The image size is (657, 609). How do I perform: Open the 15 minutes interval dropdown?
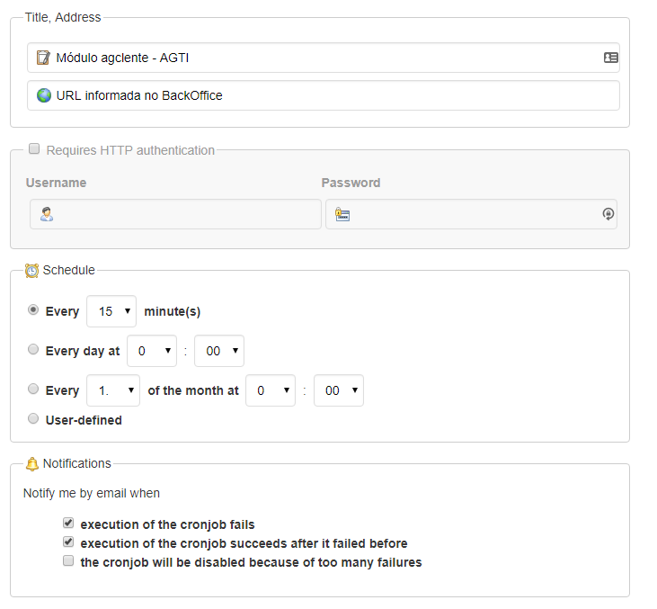[111, 311]
